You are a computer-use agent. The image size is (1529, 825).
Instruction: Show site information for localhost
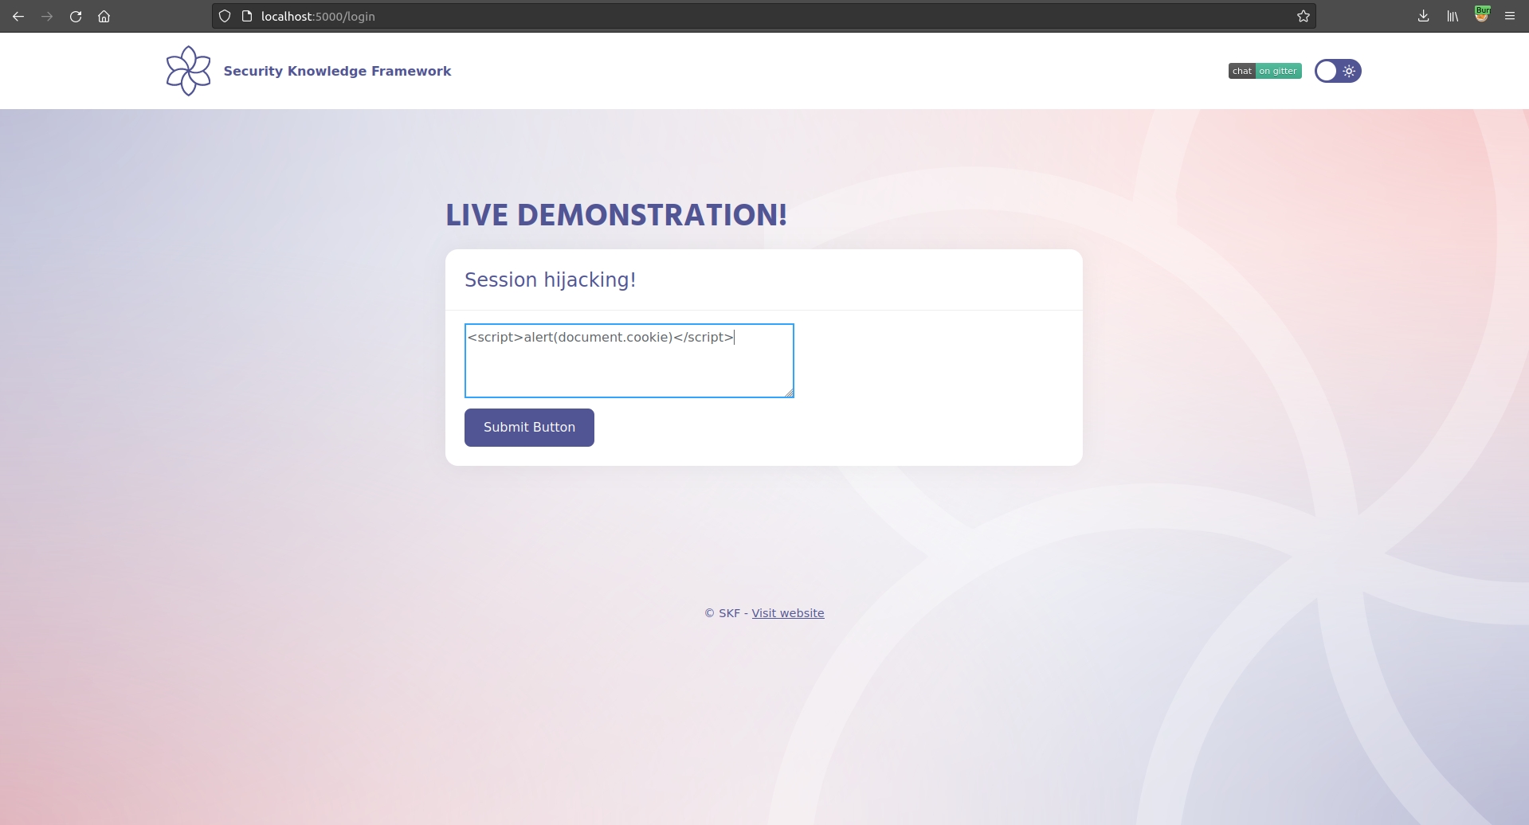click(247, 16)
